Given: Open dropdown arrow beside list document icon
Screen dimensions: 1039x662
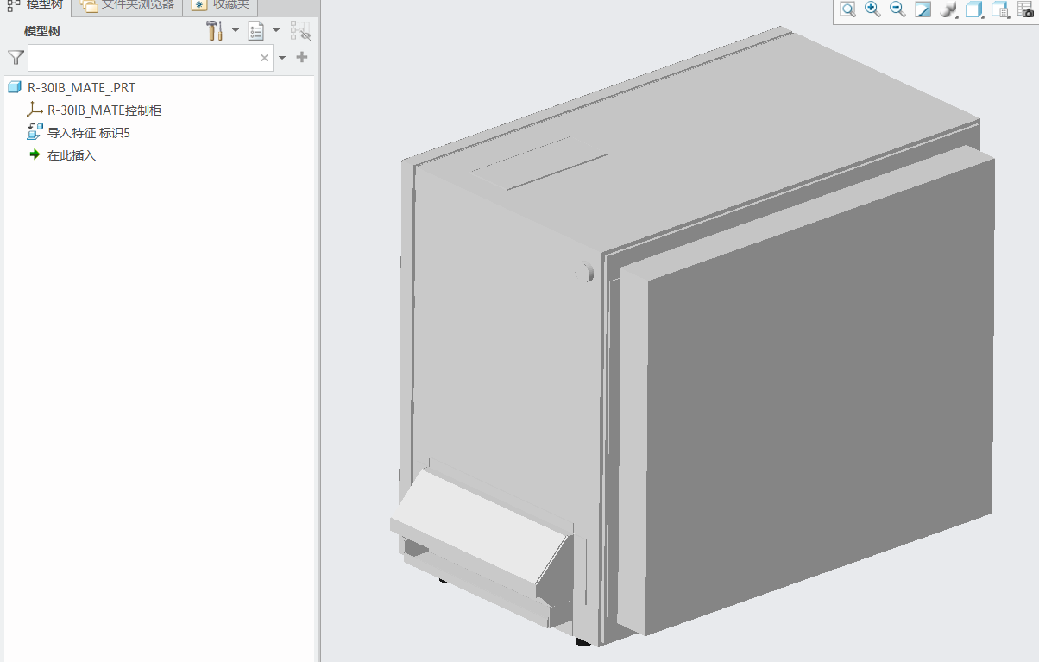Looking at the screenshot, I should (276, 31).
